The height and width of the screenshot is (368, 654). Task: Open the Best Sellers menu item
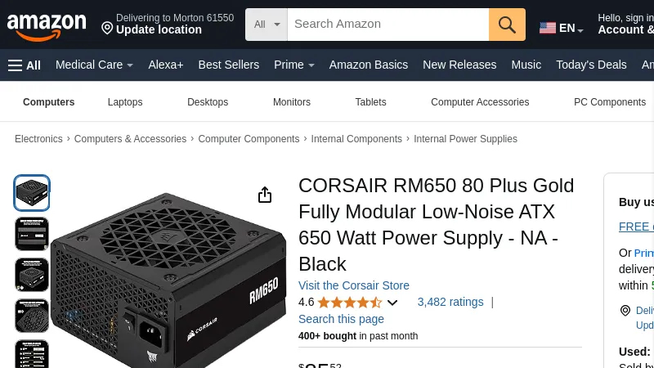(228, 65)
